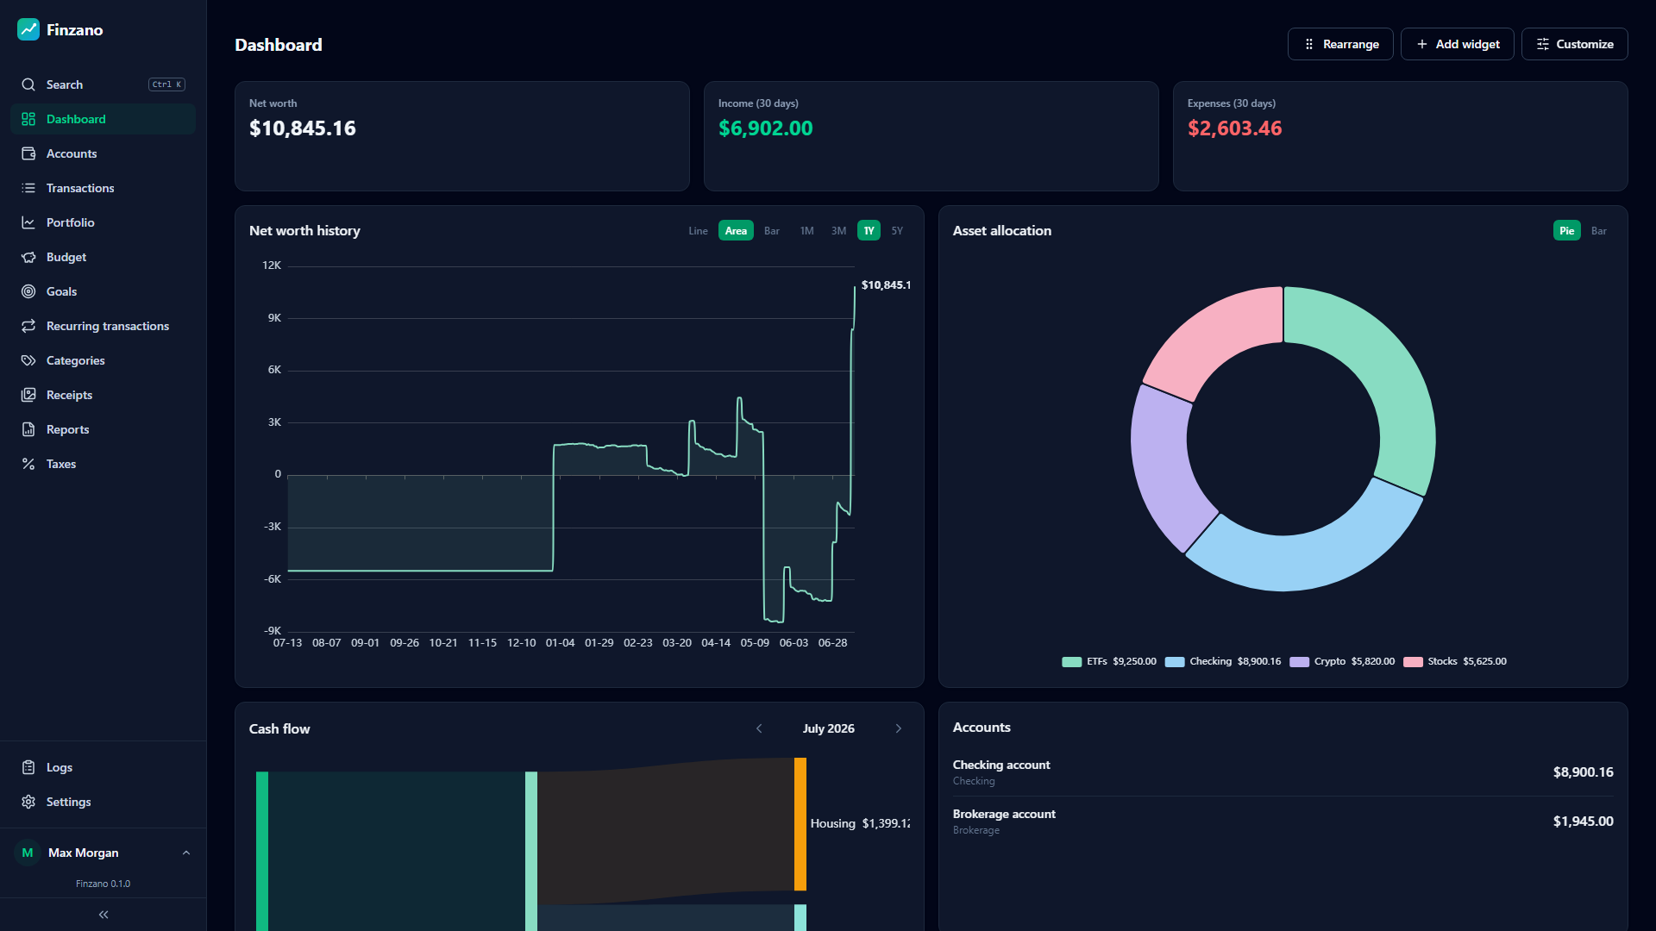Set net worth range to 5Y
Screen dimensions: 1656x931
(897, 231)
